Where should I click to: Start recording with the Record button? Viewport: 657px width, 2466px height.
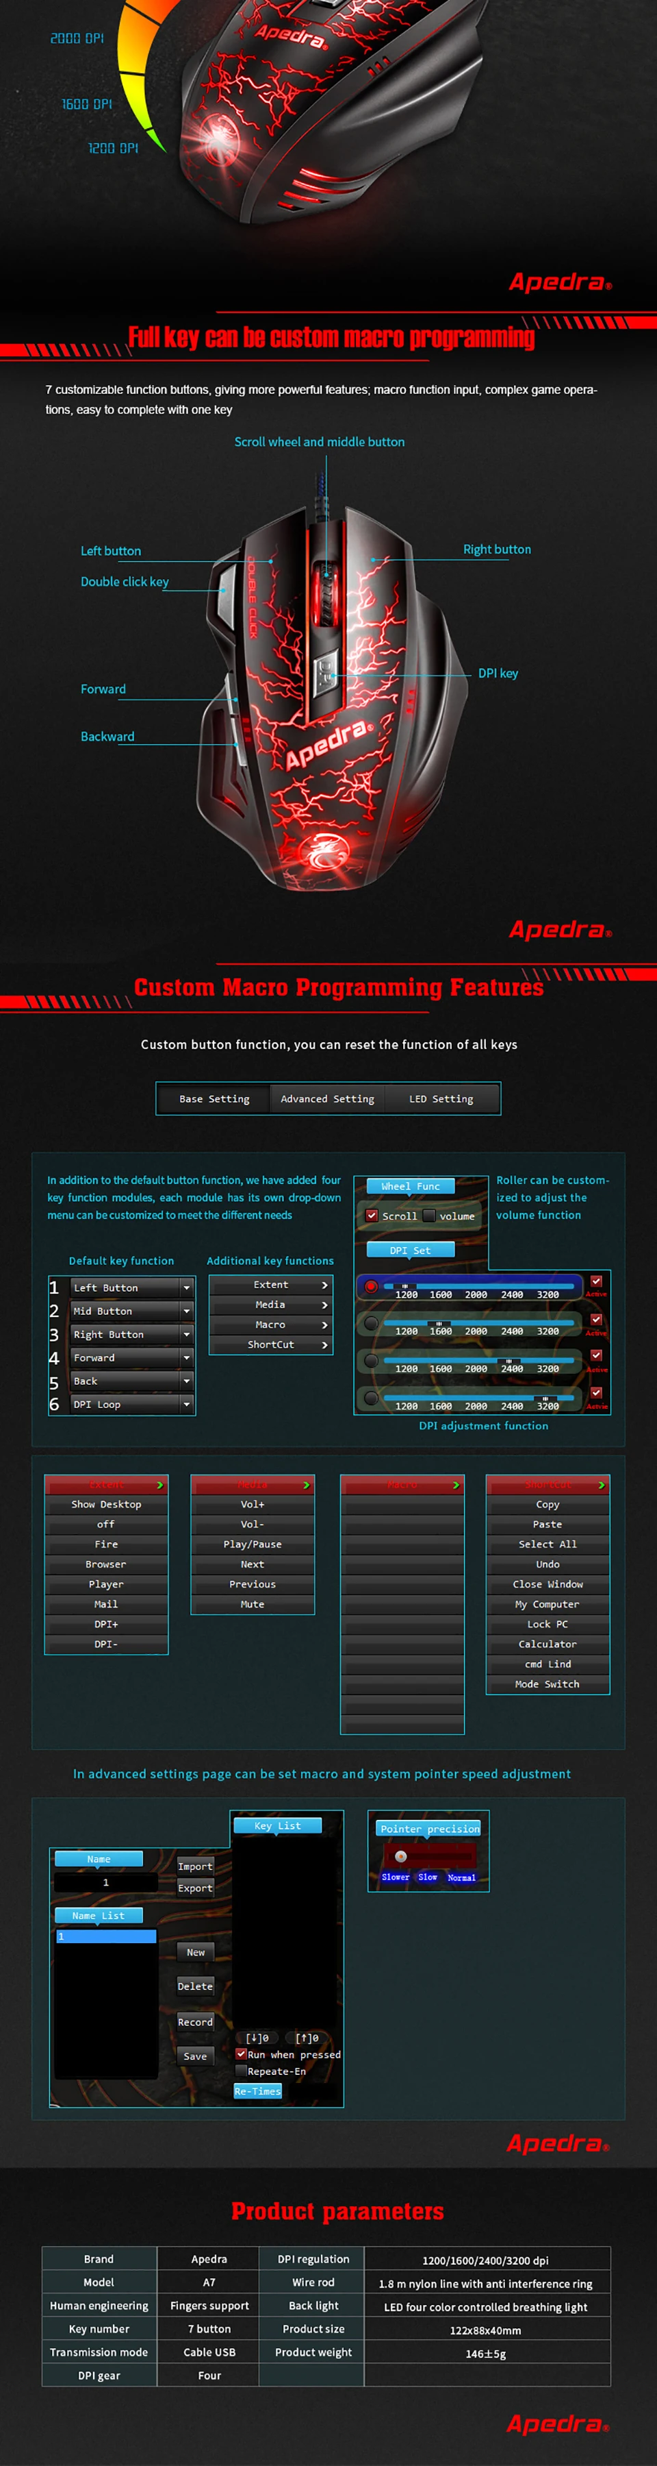[x=195, y=2022]
